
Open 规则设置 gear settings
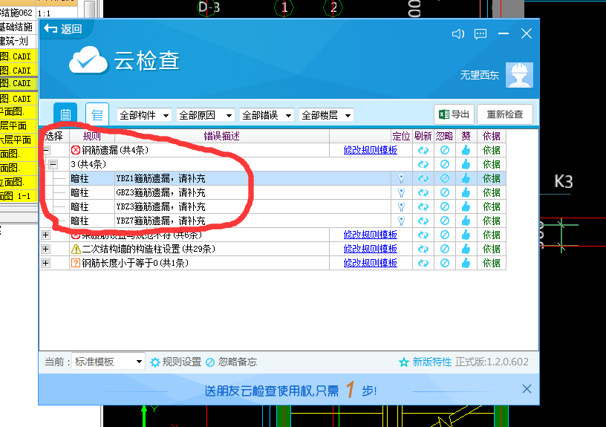click(x=175, y=362)
